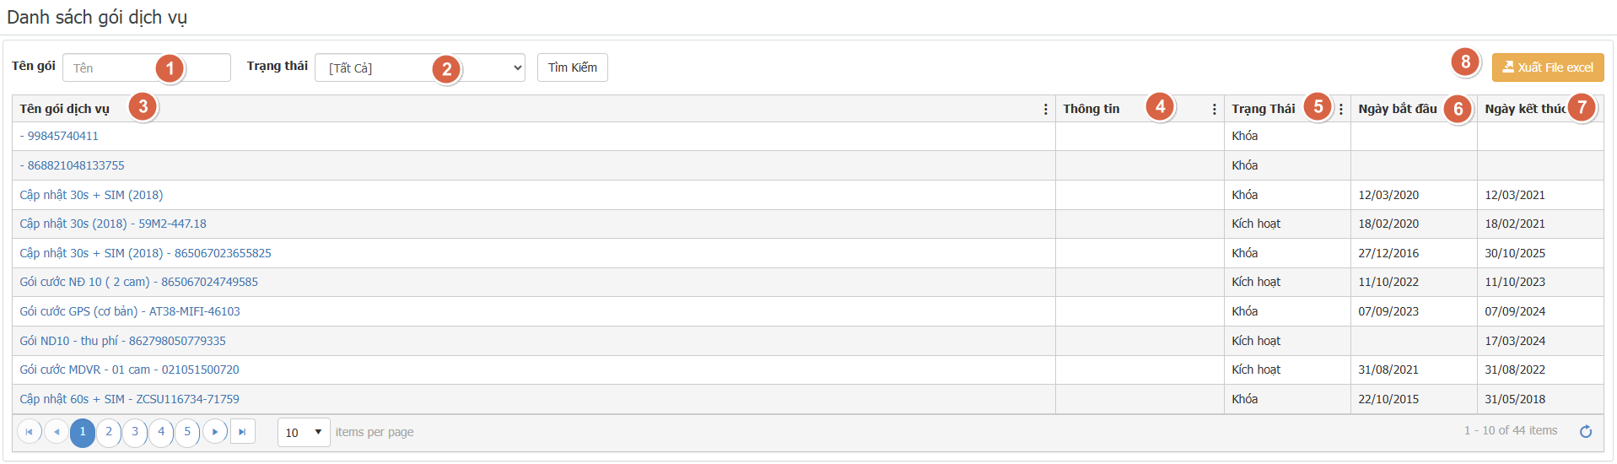Go to next page arrow
This screenshot has width=1617, height=464.
coord(215,432)
